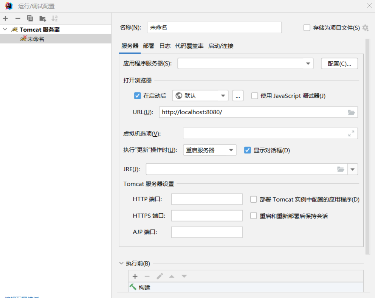
Task: Click the hammer icon beside 构建
Action: click(133, 287)
